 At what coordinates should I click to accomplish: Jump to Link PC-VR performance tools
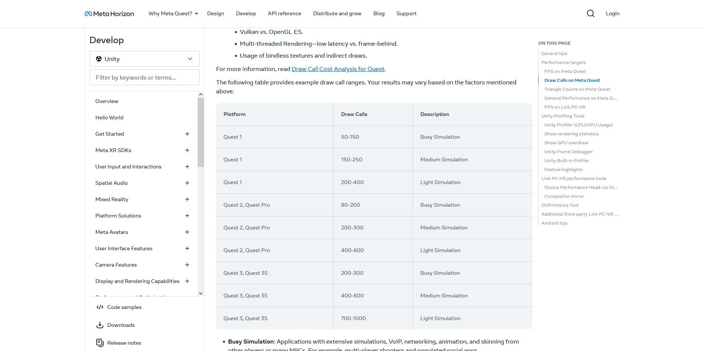click(574, 178)
